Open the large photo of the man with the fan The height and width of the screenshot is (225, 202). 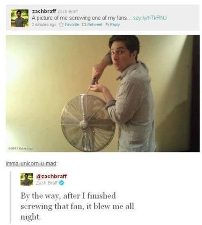point(103,93)
